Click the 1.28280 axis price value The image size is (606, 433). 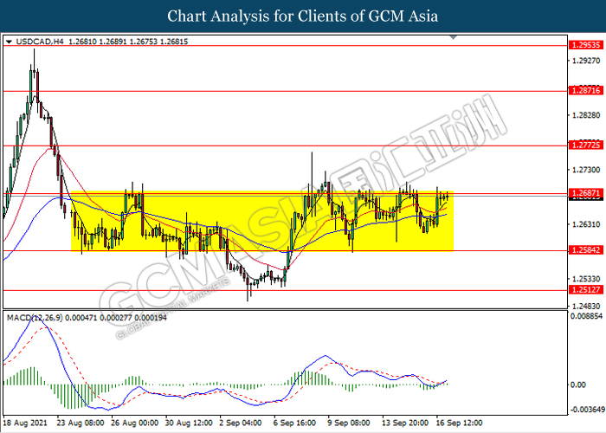pos(586,115)
